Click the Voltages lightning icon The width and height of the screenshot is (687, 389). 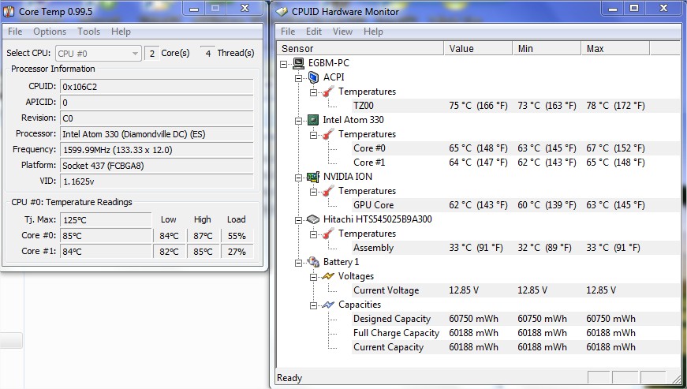(x=328, y=276)
